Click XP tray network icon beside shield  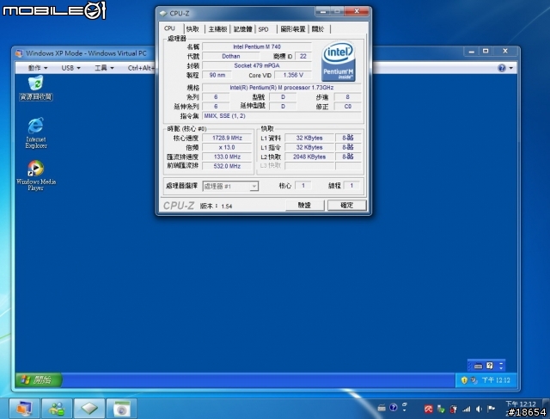coord(474,380)
